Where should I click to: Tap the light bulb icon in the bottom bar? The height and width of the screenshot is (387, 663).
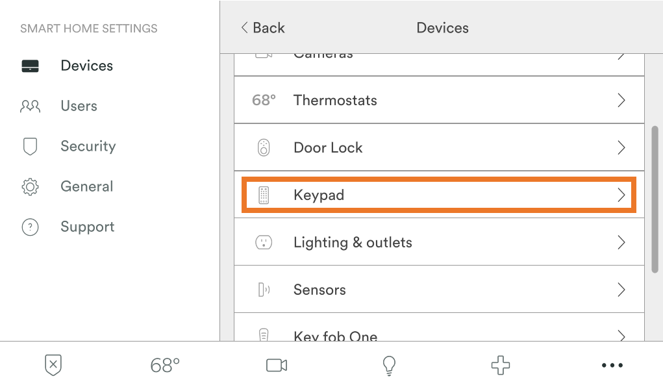pos(388,365)
